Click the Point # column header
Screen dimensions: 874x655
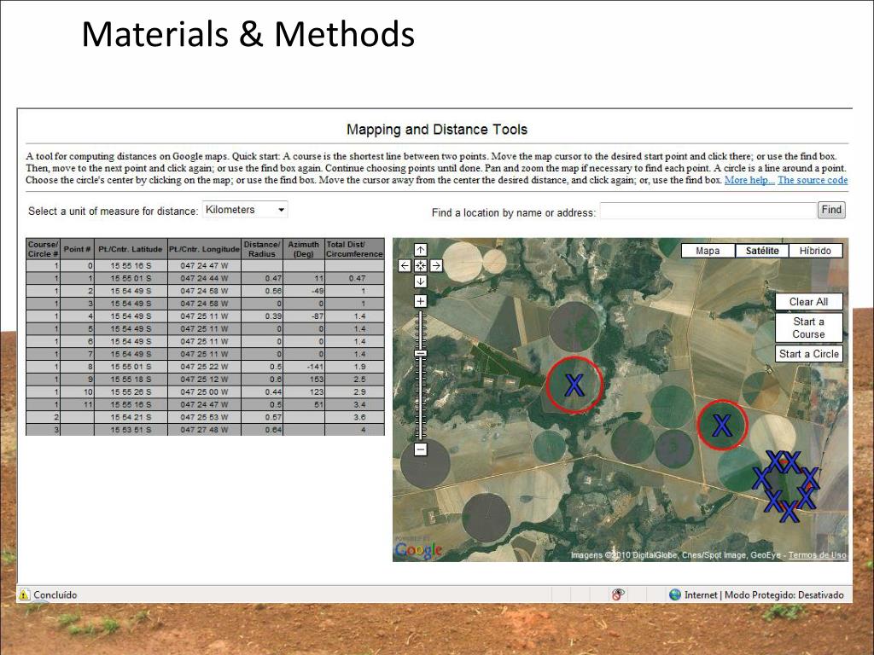coord(77,249)
